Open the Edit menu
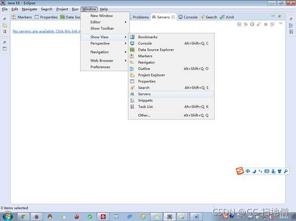Screen dimensions: 296x221 (15, 9)
